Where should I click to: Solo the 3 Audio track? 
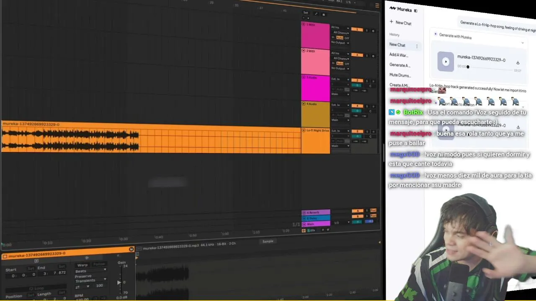tap(367, 81)
